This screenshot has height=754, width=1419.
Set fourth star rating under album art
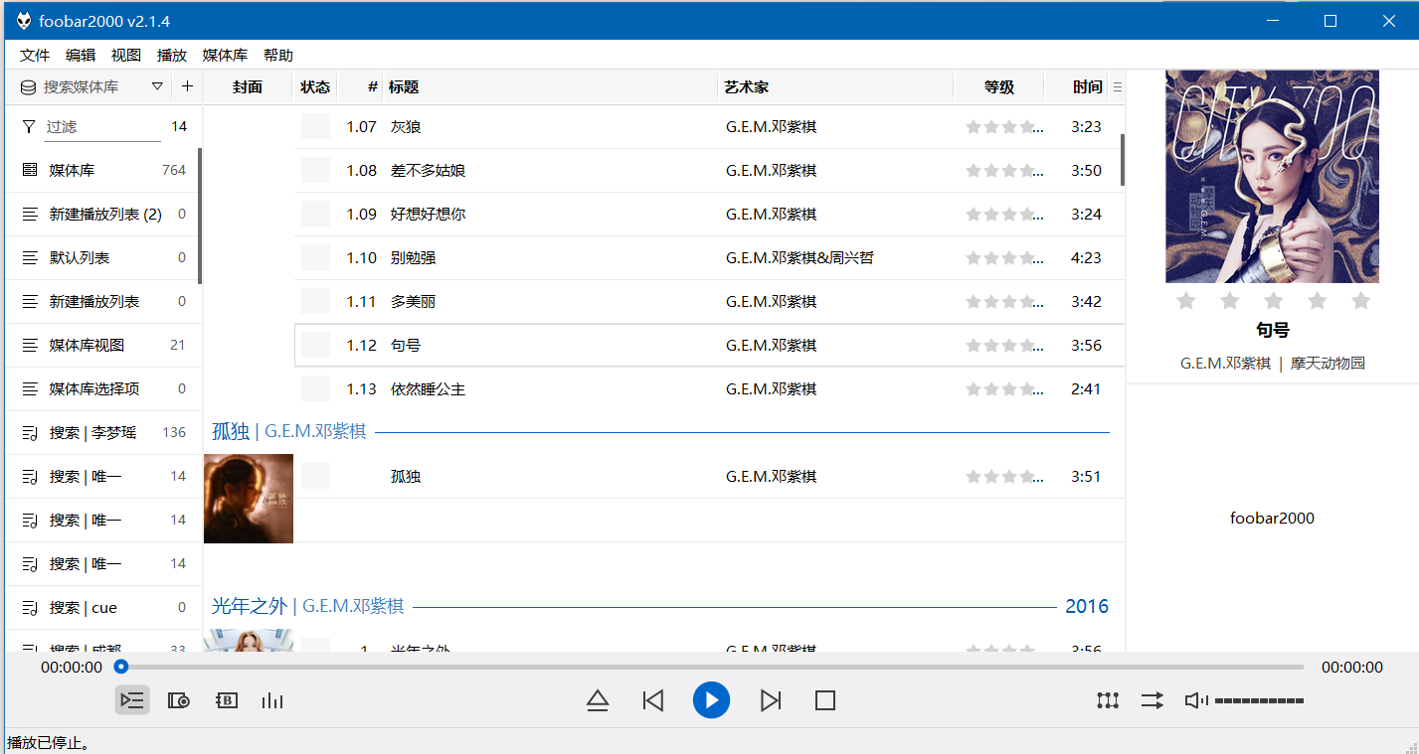tap(1317, 300)
